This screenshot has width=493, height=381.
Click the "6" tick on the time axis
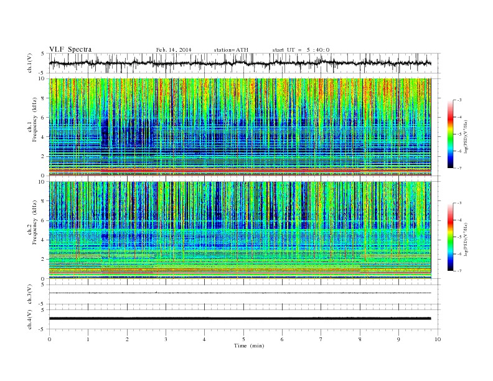(x=282, y=339)
